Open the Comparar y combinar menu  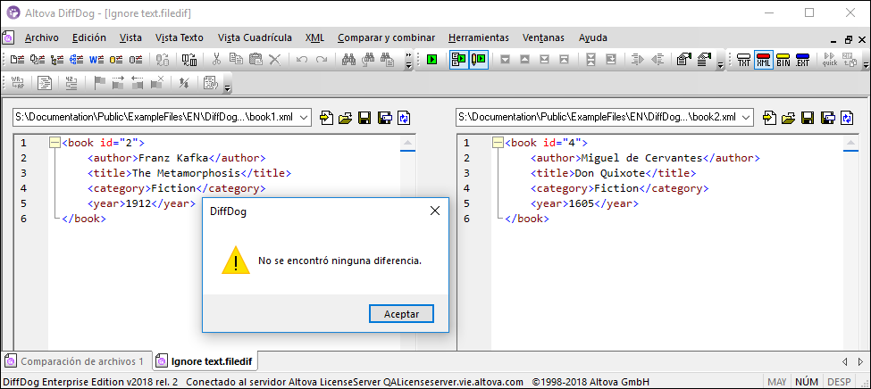pyautogui.click(x=386, y=37)
